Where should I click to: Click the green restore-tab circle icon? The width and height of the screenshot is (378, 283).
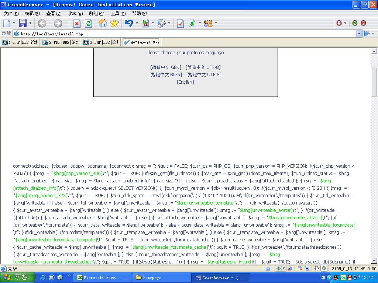click(x=355, y=23)
